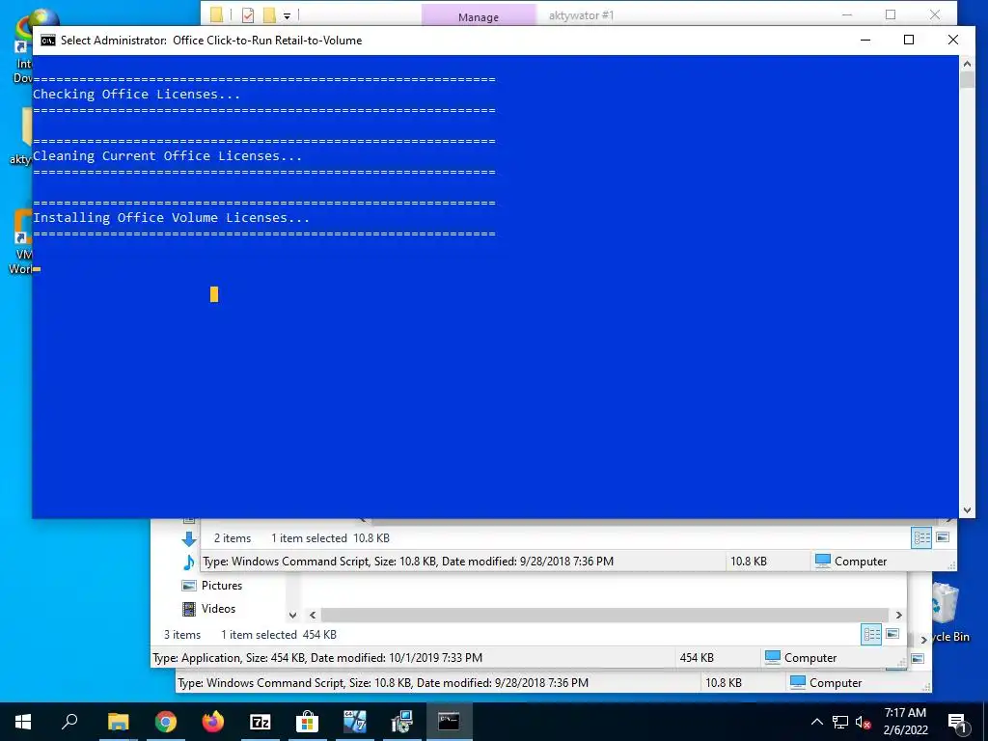Click the console scrollbar up arrow
Screen dimensions: 988x741
[967, 63]
